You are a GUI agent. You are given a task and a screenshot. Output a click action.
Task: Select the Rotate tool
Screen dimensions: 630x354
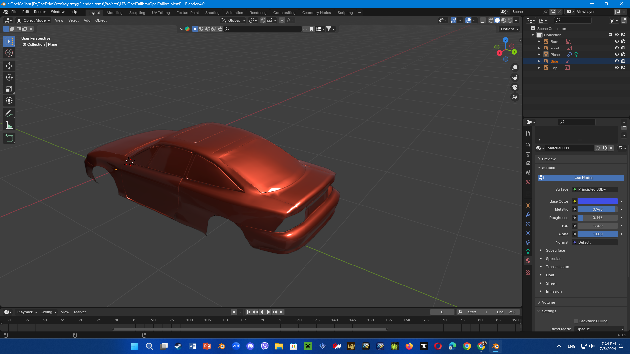pyautogui.click(x=9, y=77)
